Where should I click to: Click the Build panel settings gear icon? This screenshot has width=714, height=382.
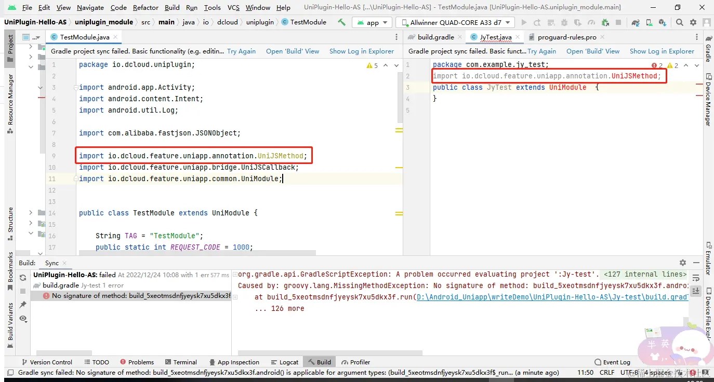coord(683,263)
